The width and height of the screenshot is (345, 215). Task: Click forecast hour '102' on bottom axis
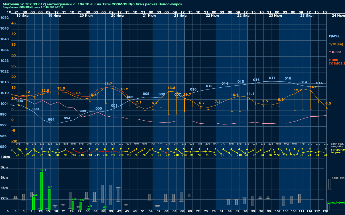click(278, 212)
